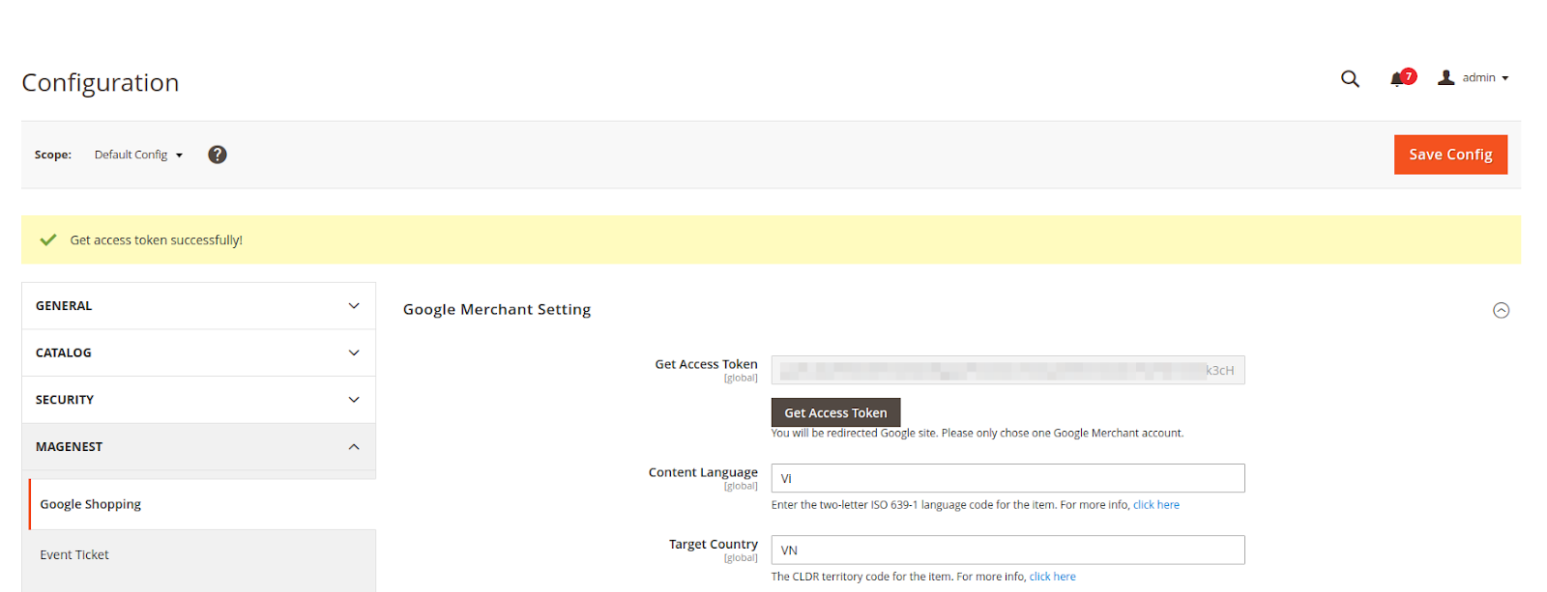1547x592 pixels.
Task: Expand the CATALOG configuration section
Action: tap(199, 353)
